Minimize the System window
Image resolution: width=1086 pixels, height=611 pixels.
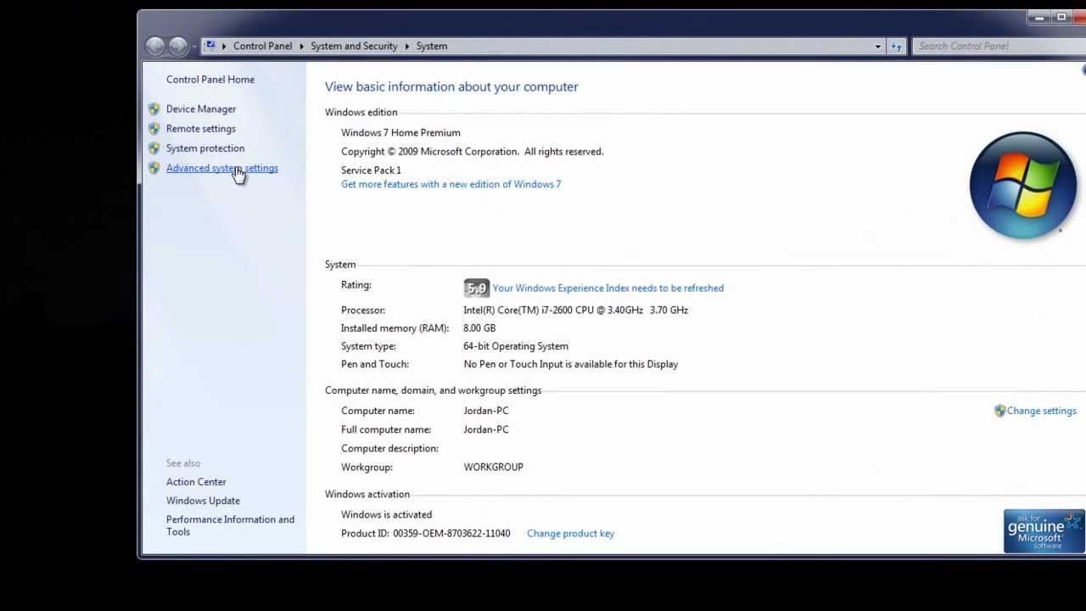pyautogui.click(x=1039, y=16)
